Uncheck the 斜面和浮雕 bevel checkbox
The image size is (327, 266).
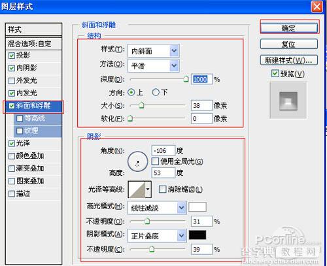click(x=12, y=106)
